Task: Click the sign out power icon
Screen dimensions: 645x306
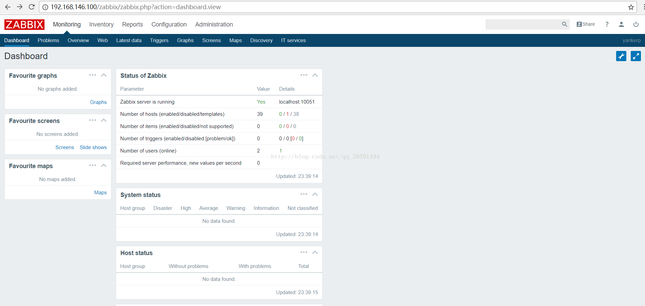Action: [636, 24]
